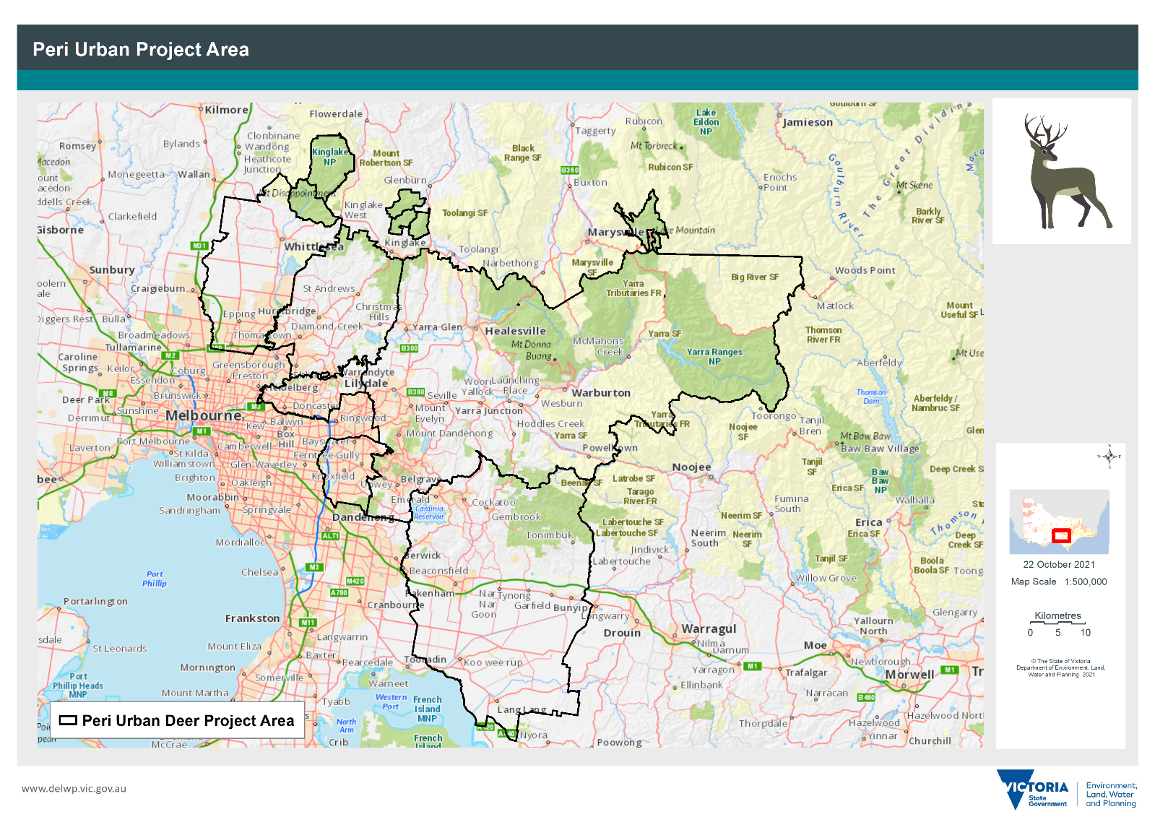Click the "Moe" town label
The width and height of the screenshot is (1155, 817).
coord(815,645)
